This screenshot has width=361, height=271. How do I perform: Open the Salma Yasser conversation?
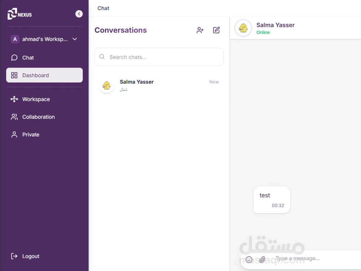(x=159, y=86)
